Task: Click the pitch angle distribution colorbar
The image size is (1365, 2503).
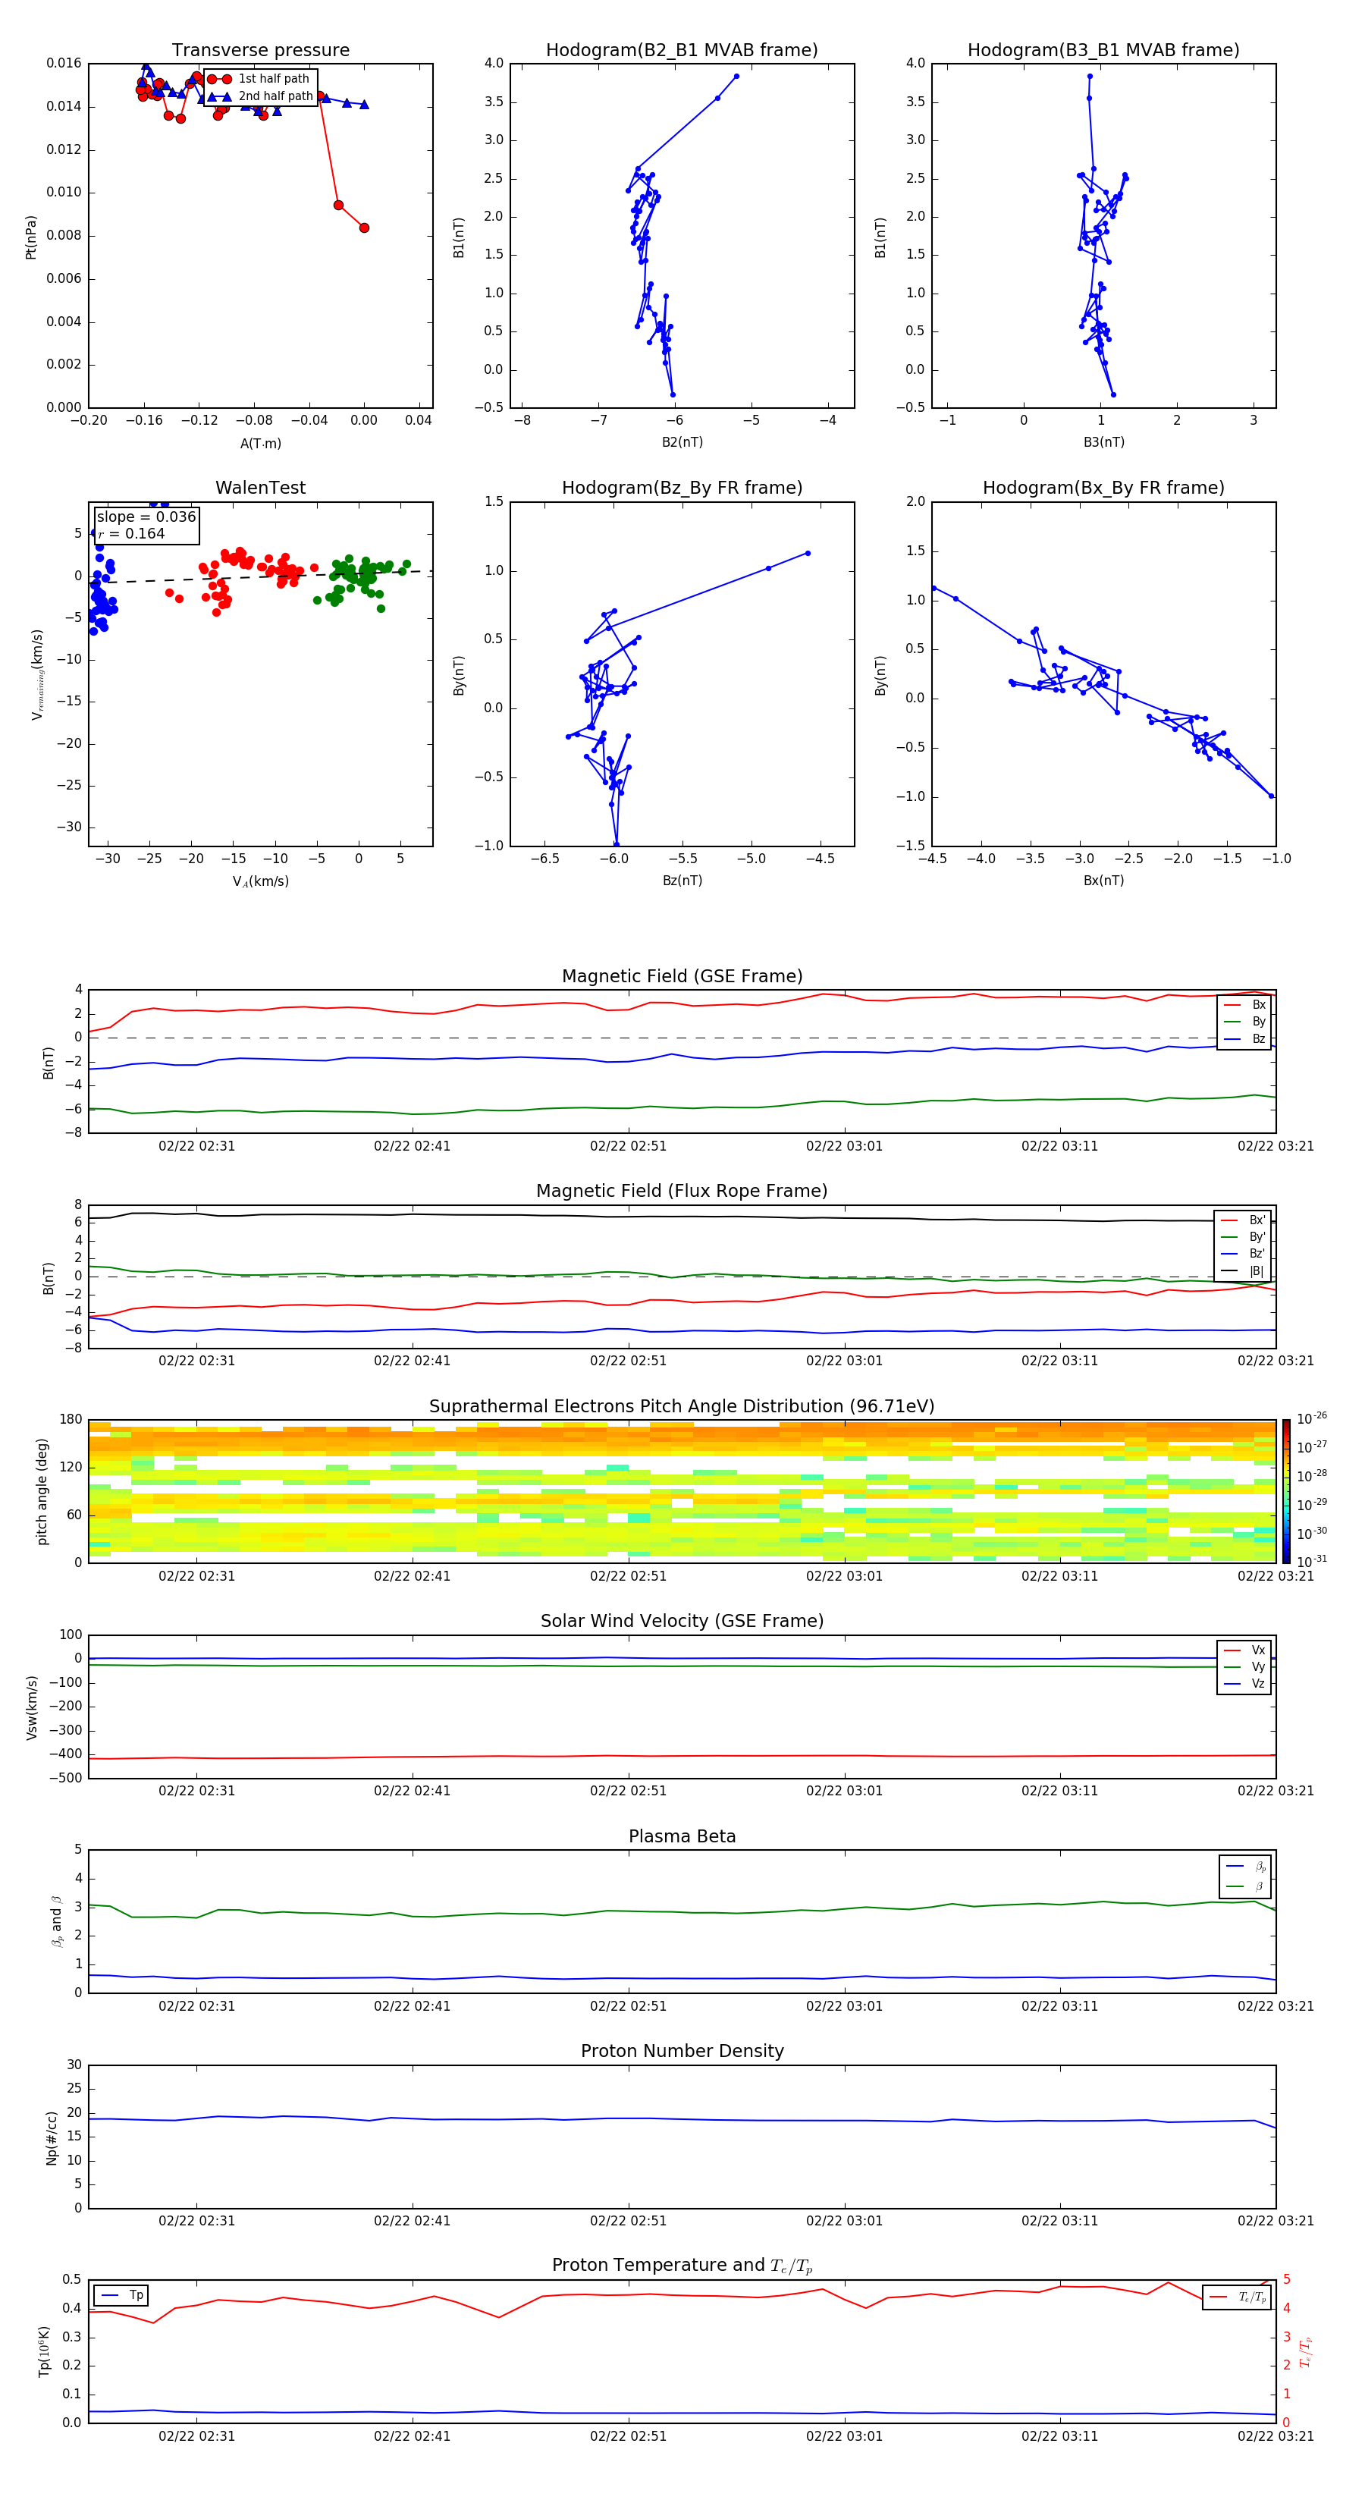Action: click(x=1286, y=1491)
